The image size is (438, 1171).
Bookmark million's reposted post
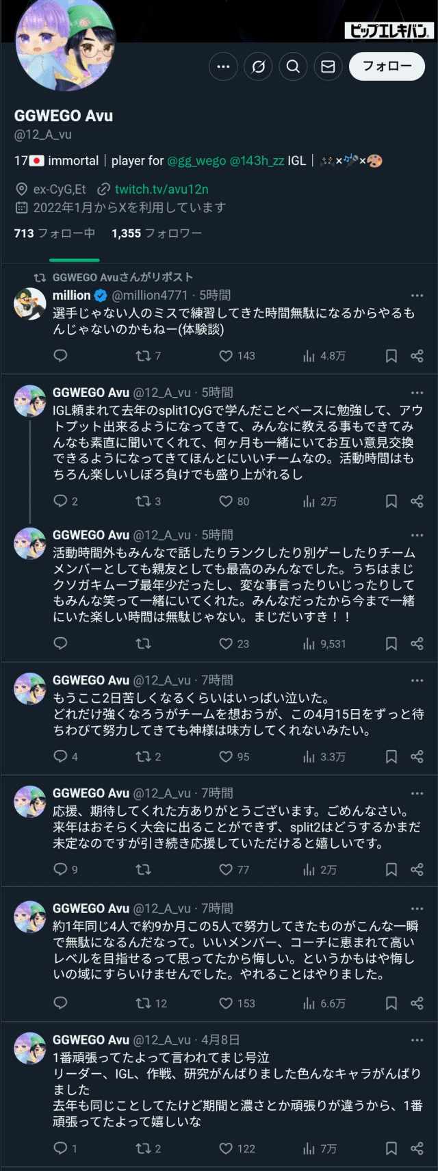pos(391,356)
